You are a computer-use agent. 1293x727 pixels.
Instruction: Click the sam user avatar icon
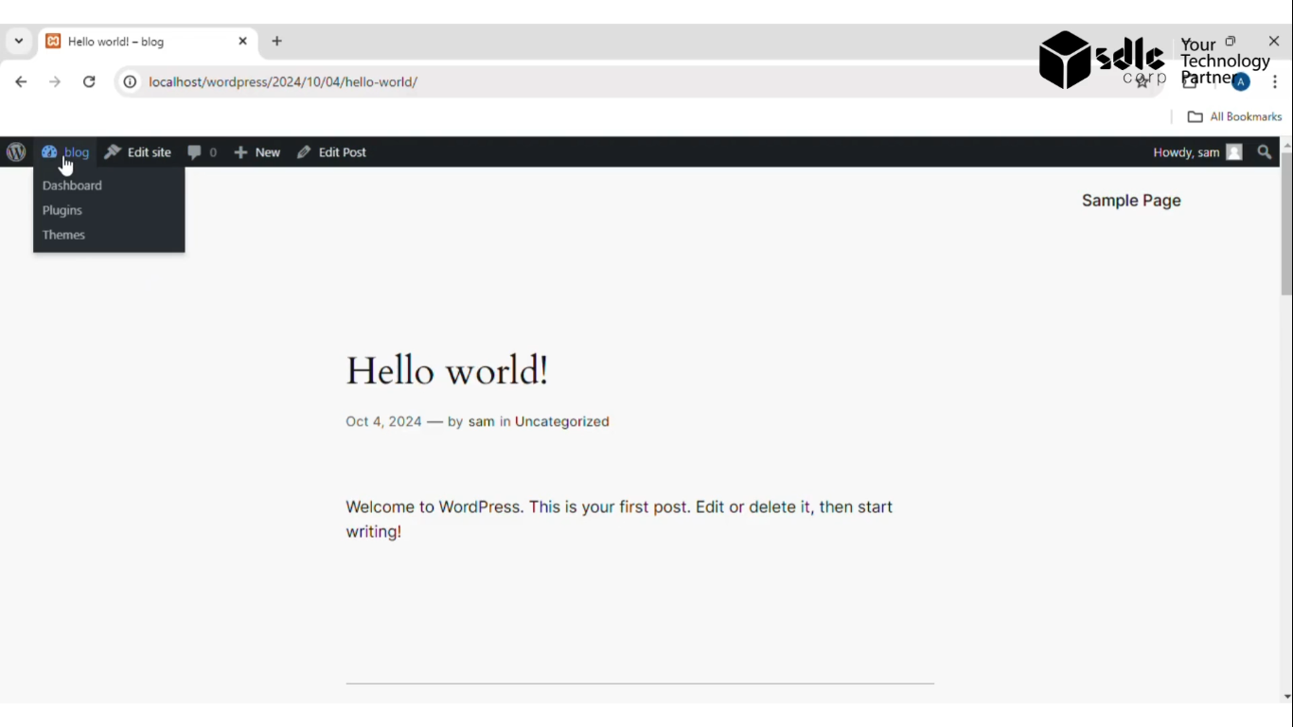pyautogui.click(x=1234, y=151)
